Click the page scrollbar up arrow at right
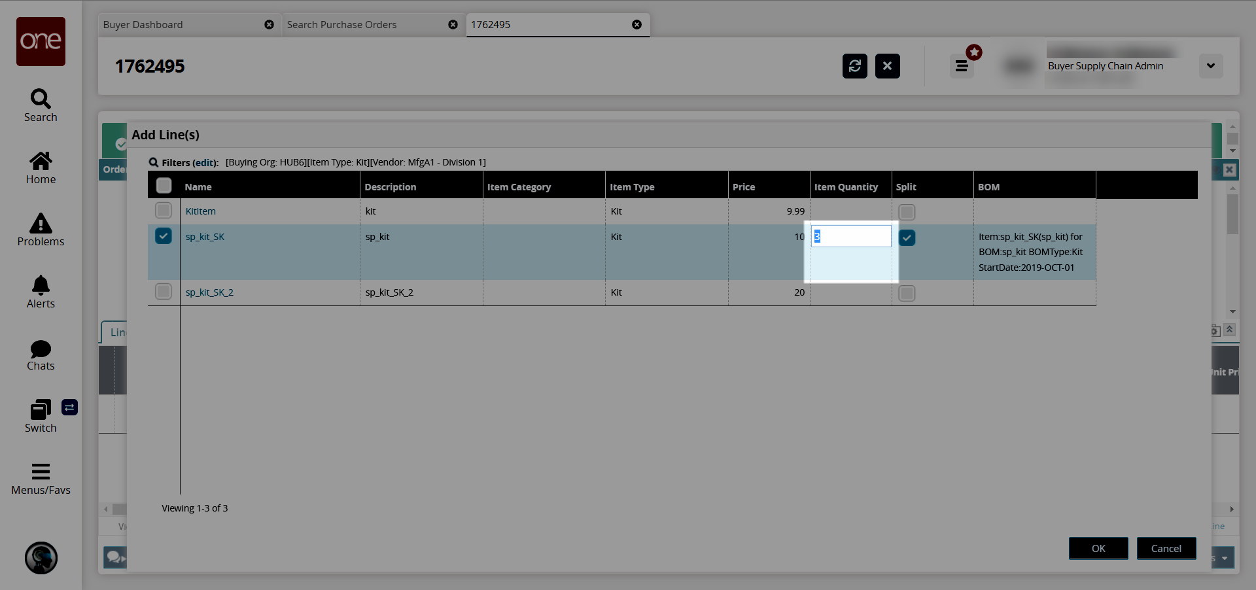 click(x=1232, y=127)
